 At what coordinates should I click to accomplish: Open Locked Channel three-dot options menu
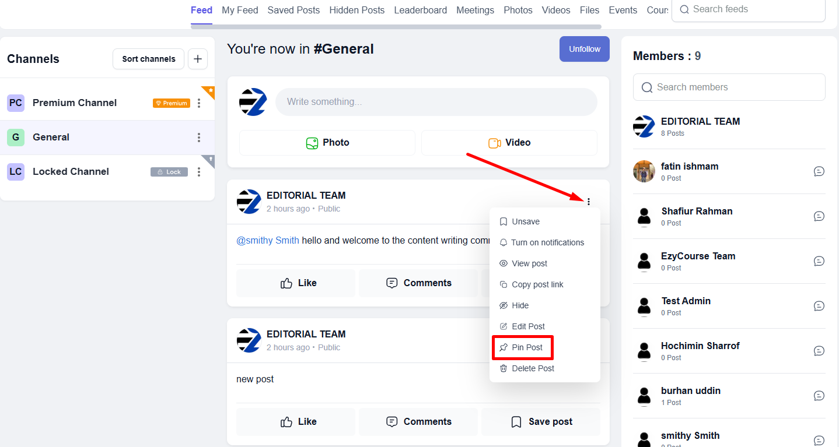199,172
